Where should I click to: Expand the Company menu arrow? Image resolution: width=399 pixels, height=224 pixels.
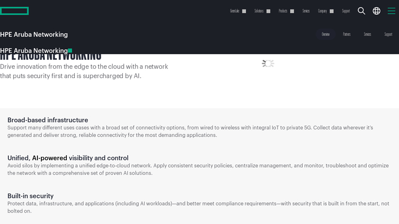332,11
